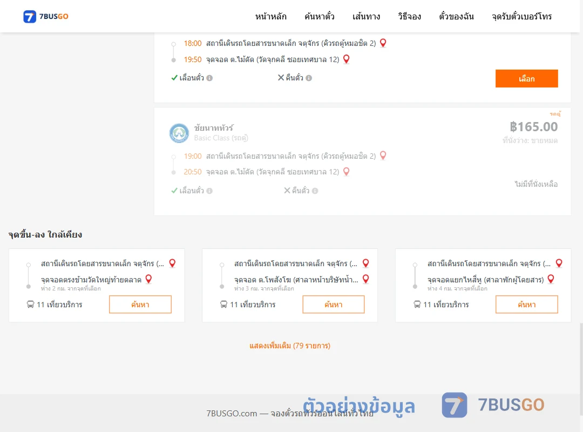Open the จุดรับตั๋วเบอร์โทร menu item

click(x=521, y=16)
